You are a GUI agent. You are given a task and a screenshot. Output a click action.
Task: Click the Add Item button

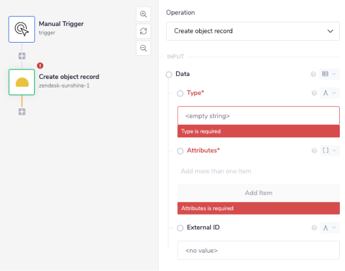(x=258, y=193)
